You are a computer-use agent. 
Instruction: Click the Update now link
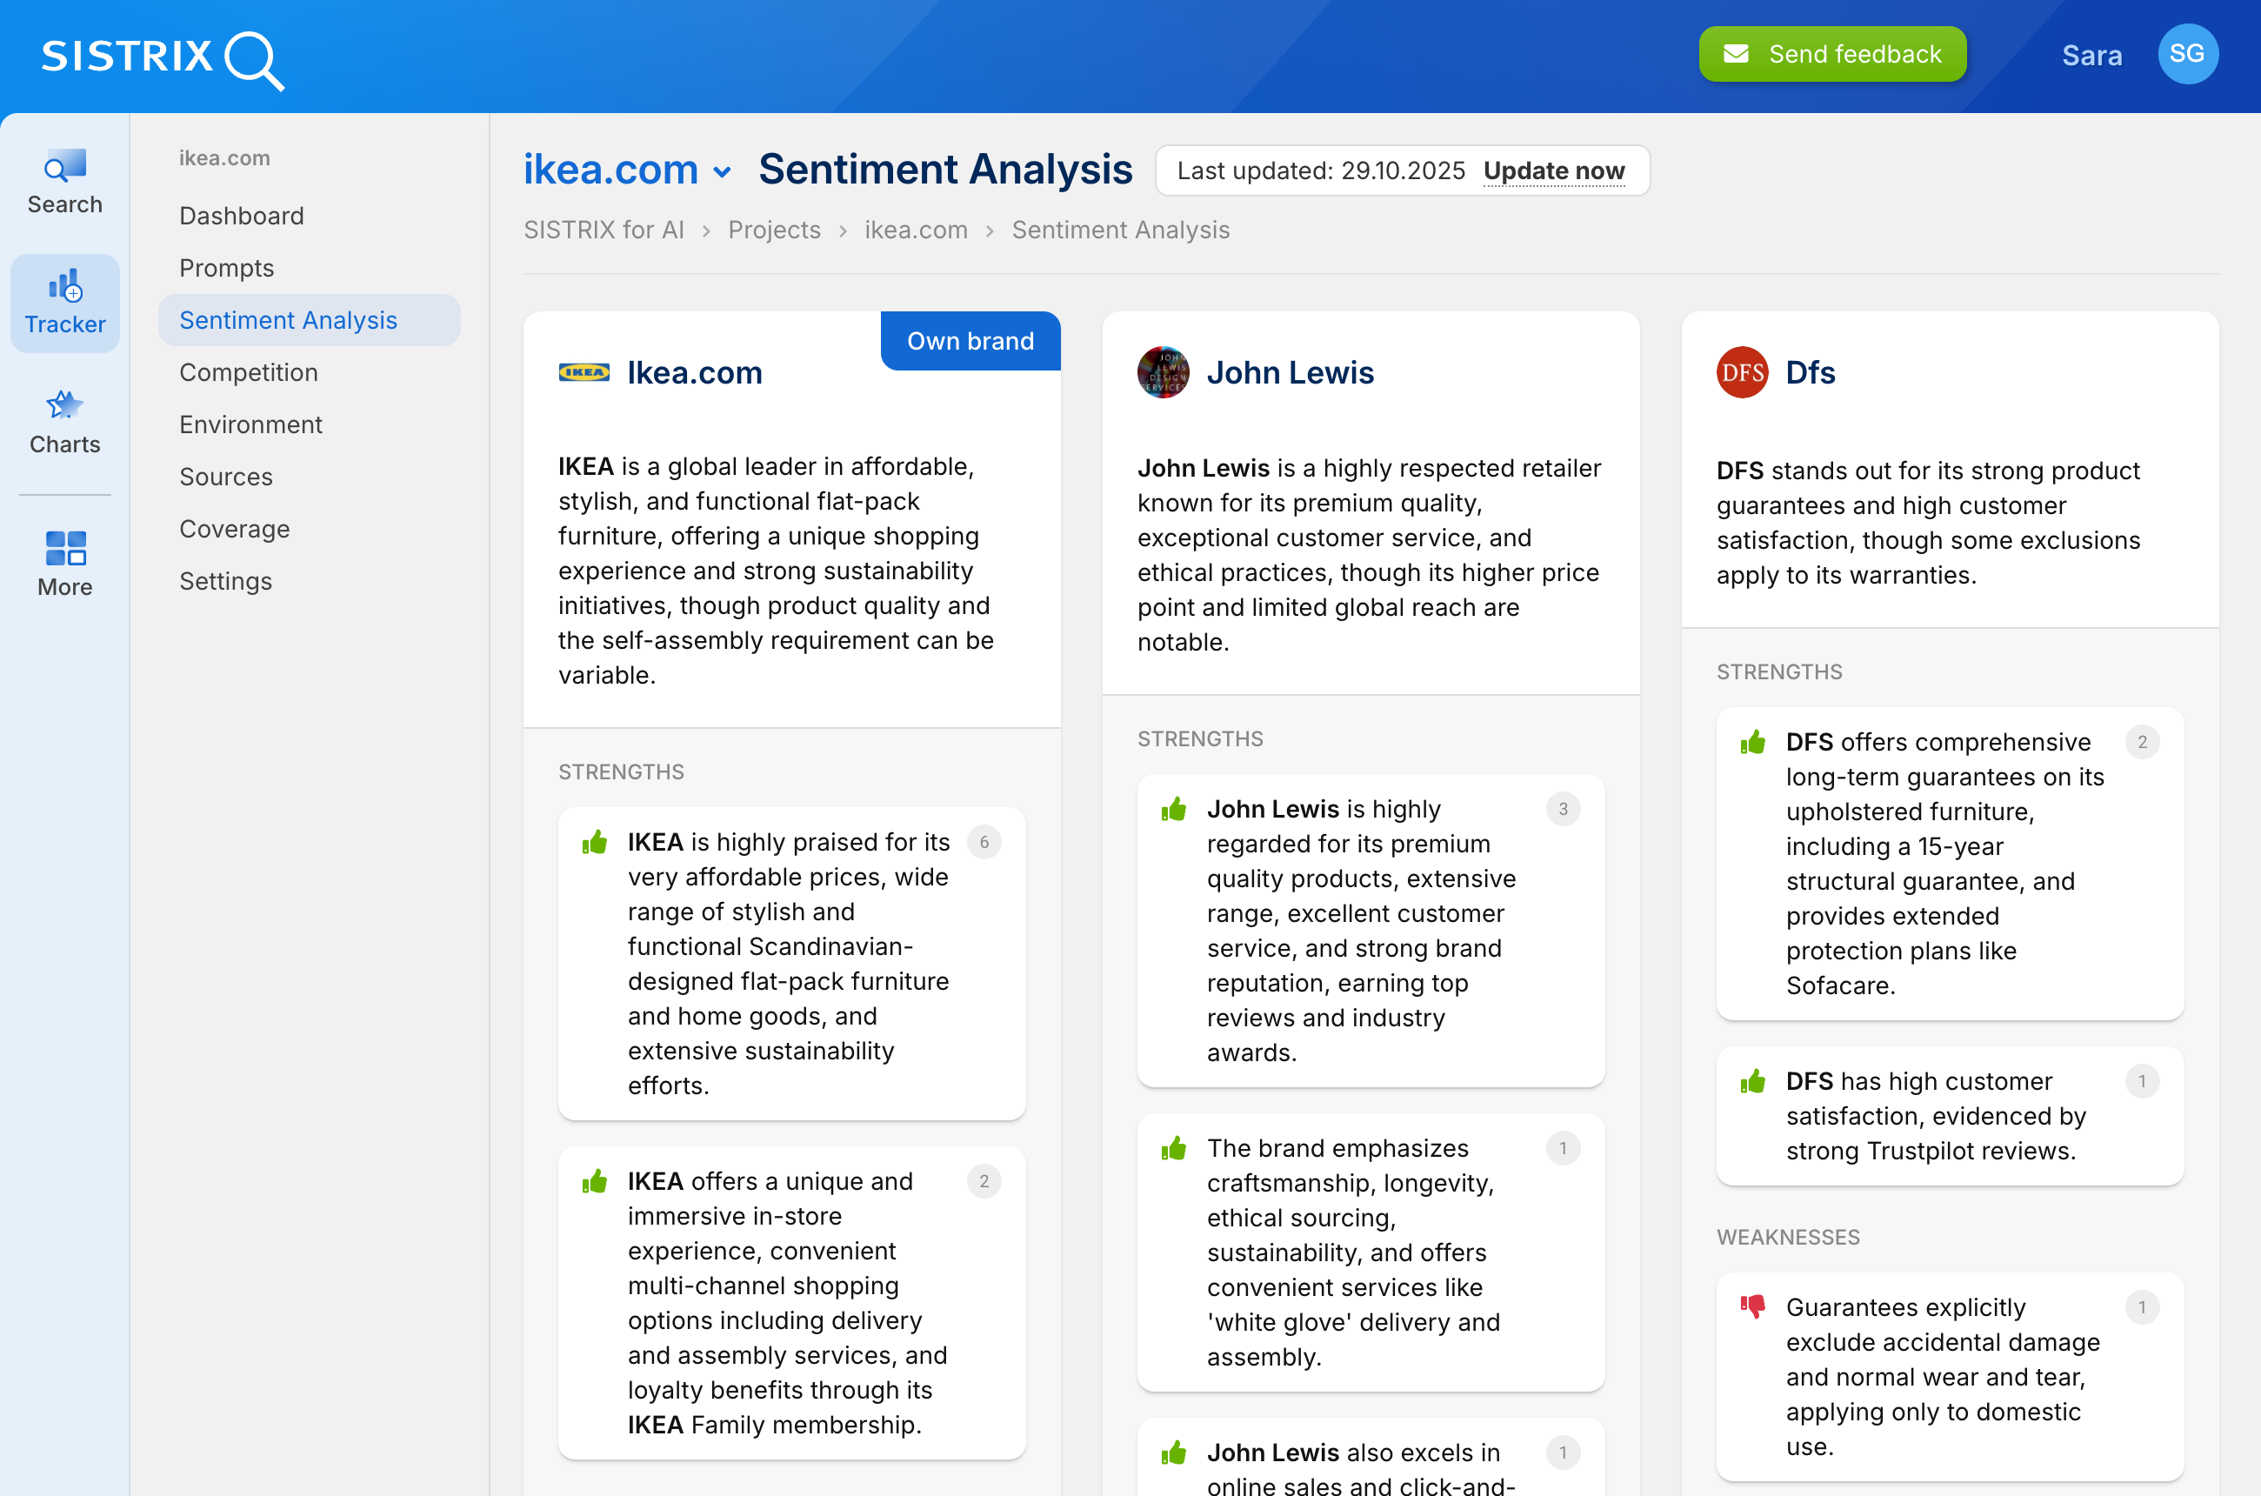[x=1553, y=170]
